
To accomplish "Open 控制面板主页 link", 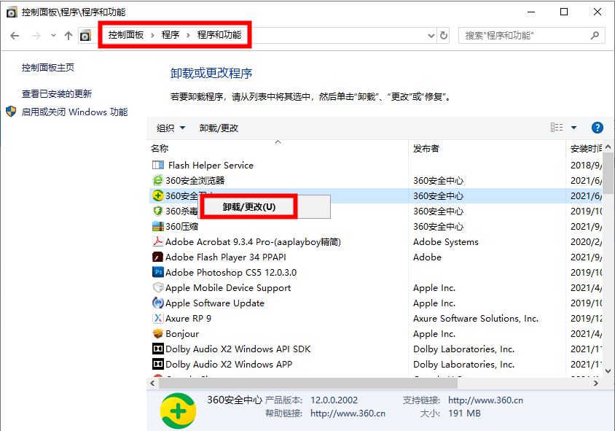I will pyautogui.click(x=48, y=68).
